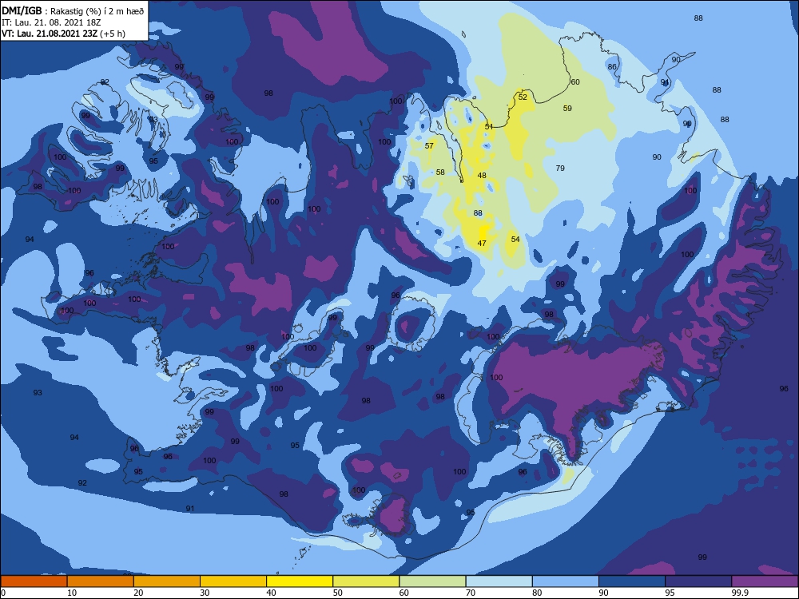Click the orange 10–20 legend swatch
The height and width of the screenshot is (599, 799).
tap(101, 581)
